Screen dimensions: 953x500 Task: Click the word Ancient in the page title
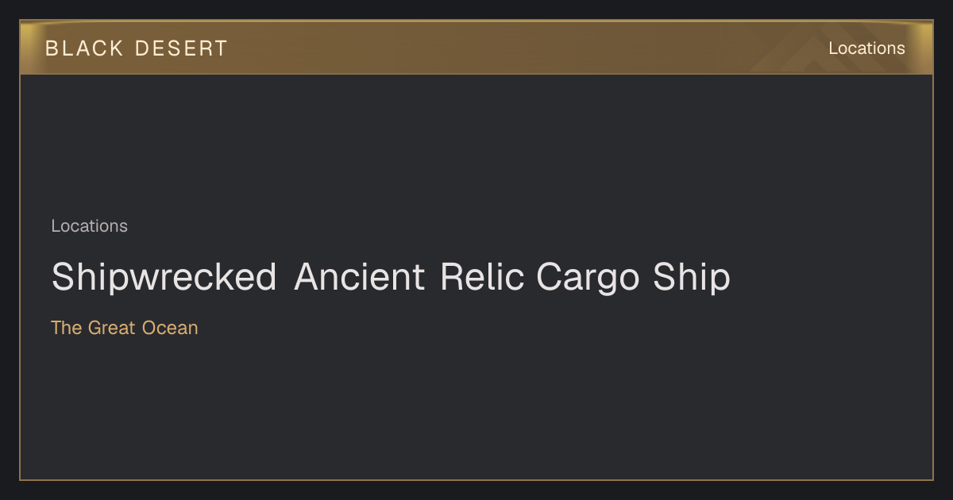point(360,279)
